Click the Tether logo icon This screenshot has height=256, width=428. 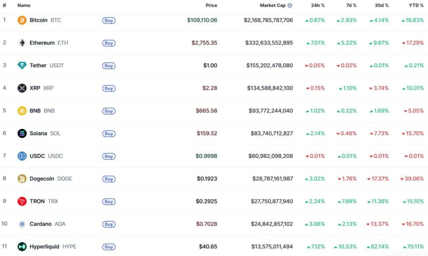22,65
